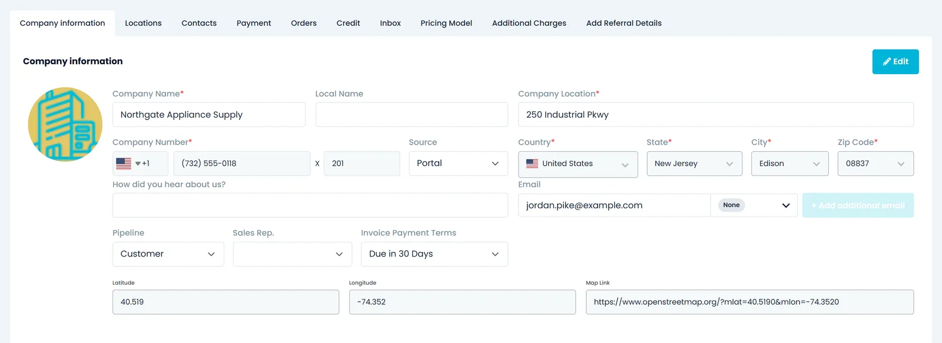Screen dimensions: 942x343
Task: Click the US flag in phone code selector
Action: point(124,164)
